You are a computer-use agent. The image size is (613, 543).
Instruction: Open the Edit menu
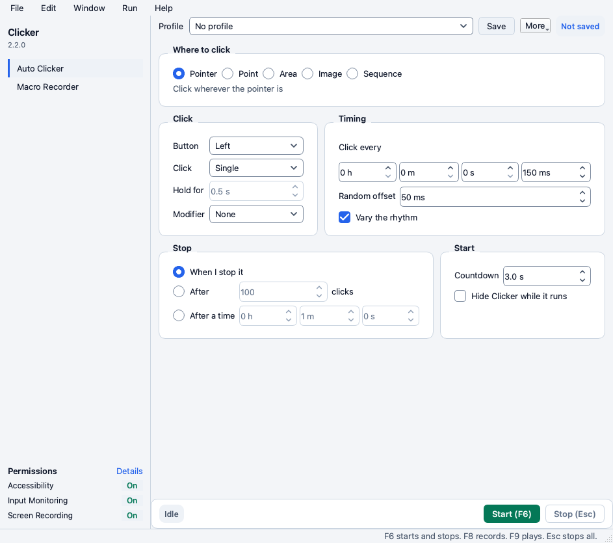[49, 8]
